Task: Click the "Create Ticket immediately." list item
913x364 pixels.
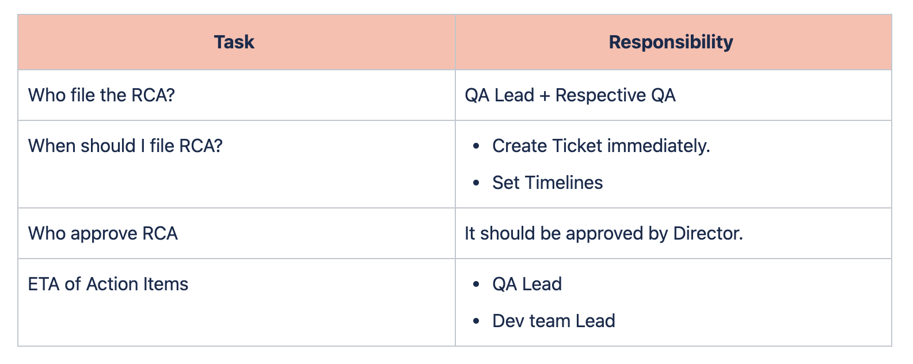Action: pos(601,146)
